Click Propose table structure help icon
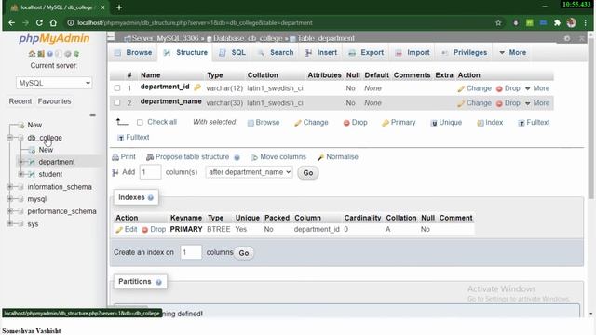 (x=237, y=157)
